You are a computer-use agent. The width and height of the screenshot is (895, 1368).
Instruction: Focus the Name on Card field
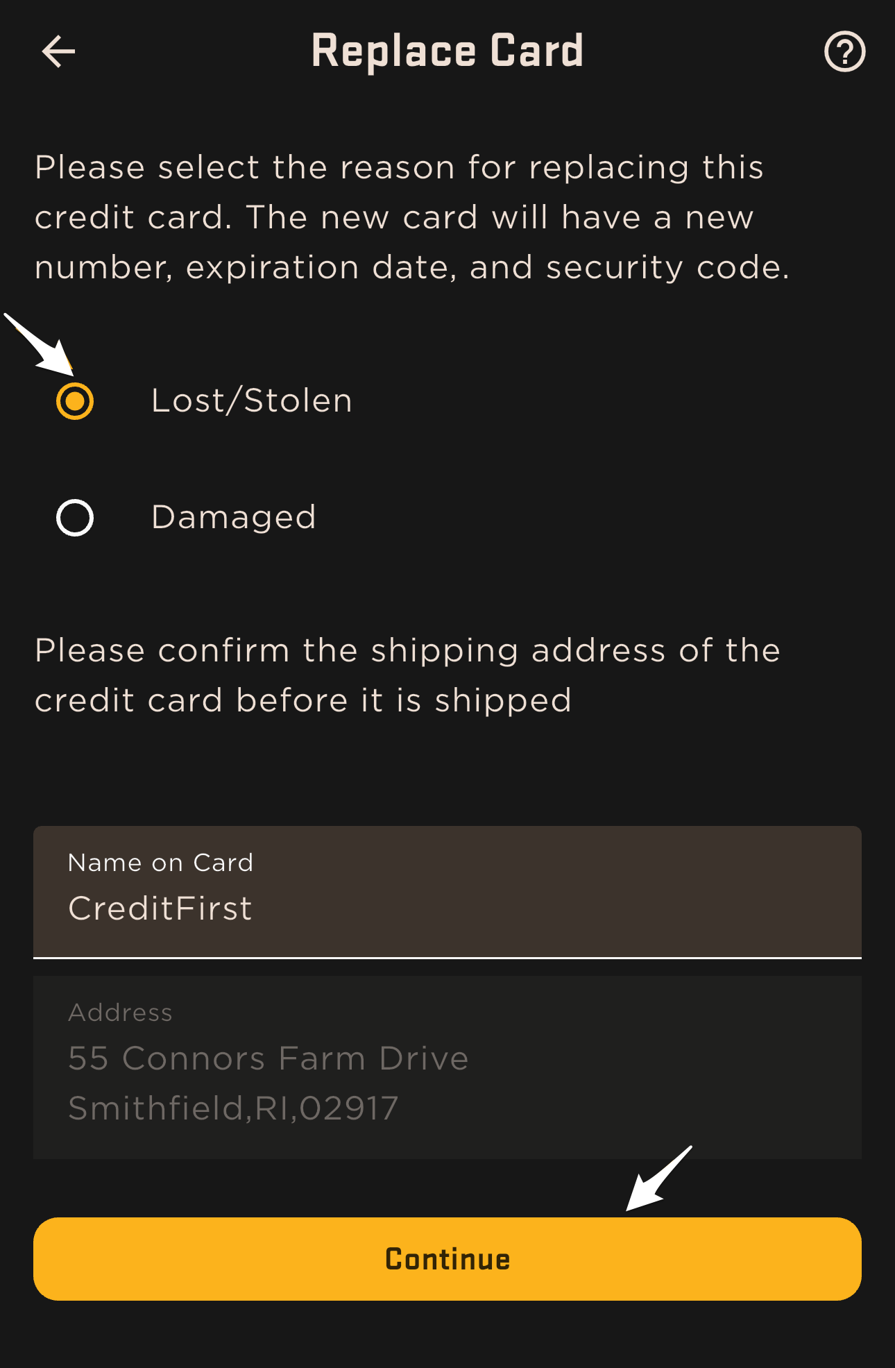point(447,892)
